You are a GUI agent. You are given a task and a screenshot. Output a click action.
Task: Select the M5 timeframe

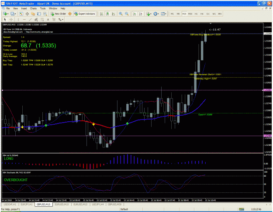point(178,14)
